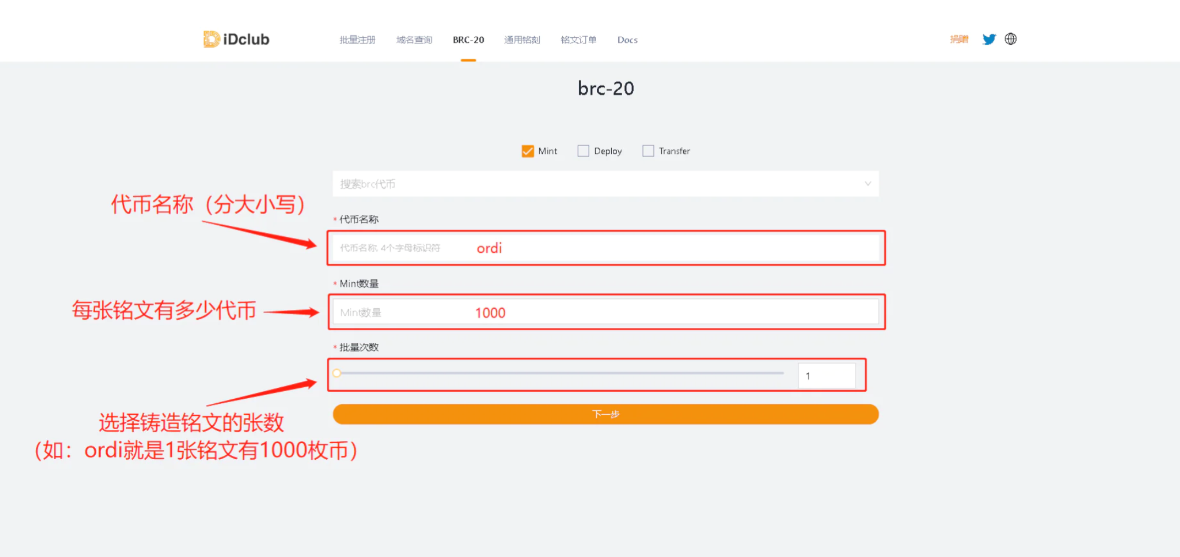The image size is (1180, 557).
Task: Click the 下一步 next step button
Action: click(605, 414)
